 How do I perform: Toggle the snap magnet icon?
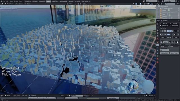[x=78, y=4]
